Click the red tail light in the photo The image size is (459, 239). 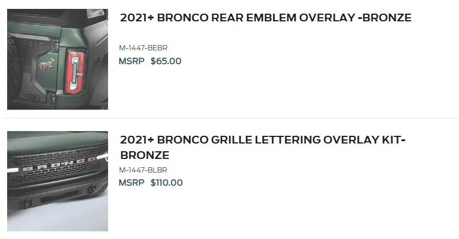75,72
